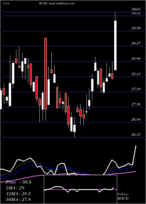
Task: Click the 29.47 price level label
Action: pos(136,43)
